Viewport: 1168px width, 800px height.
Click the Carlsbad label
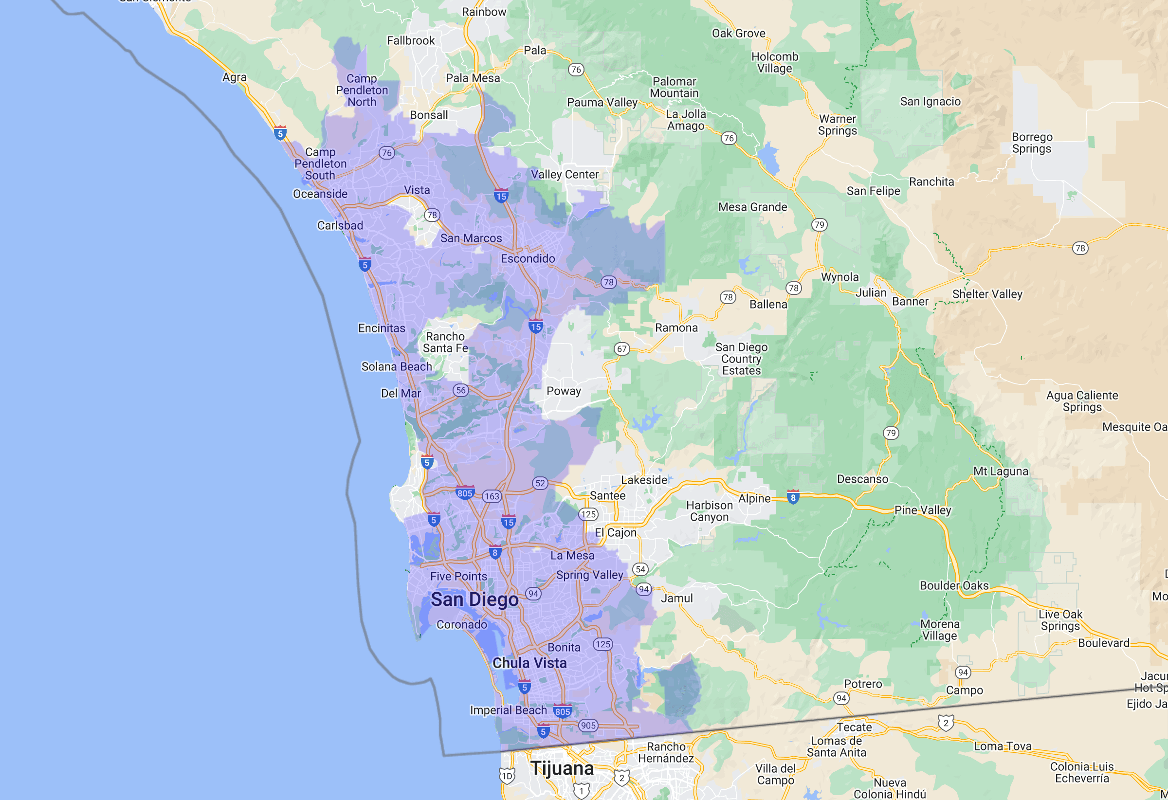tap(340, 225)
